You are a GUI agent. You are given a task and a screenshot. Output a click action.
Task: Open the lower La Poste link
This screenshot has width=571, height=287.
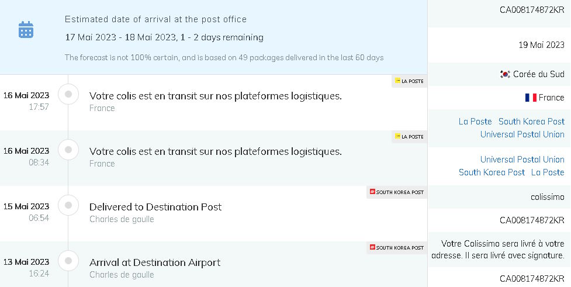pyautogui.click(x=548, y=172)
